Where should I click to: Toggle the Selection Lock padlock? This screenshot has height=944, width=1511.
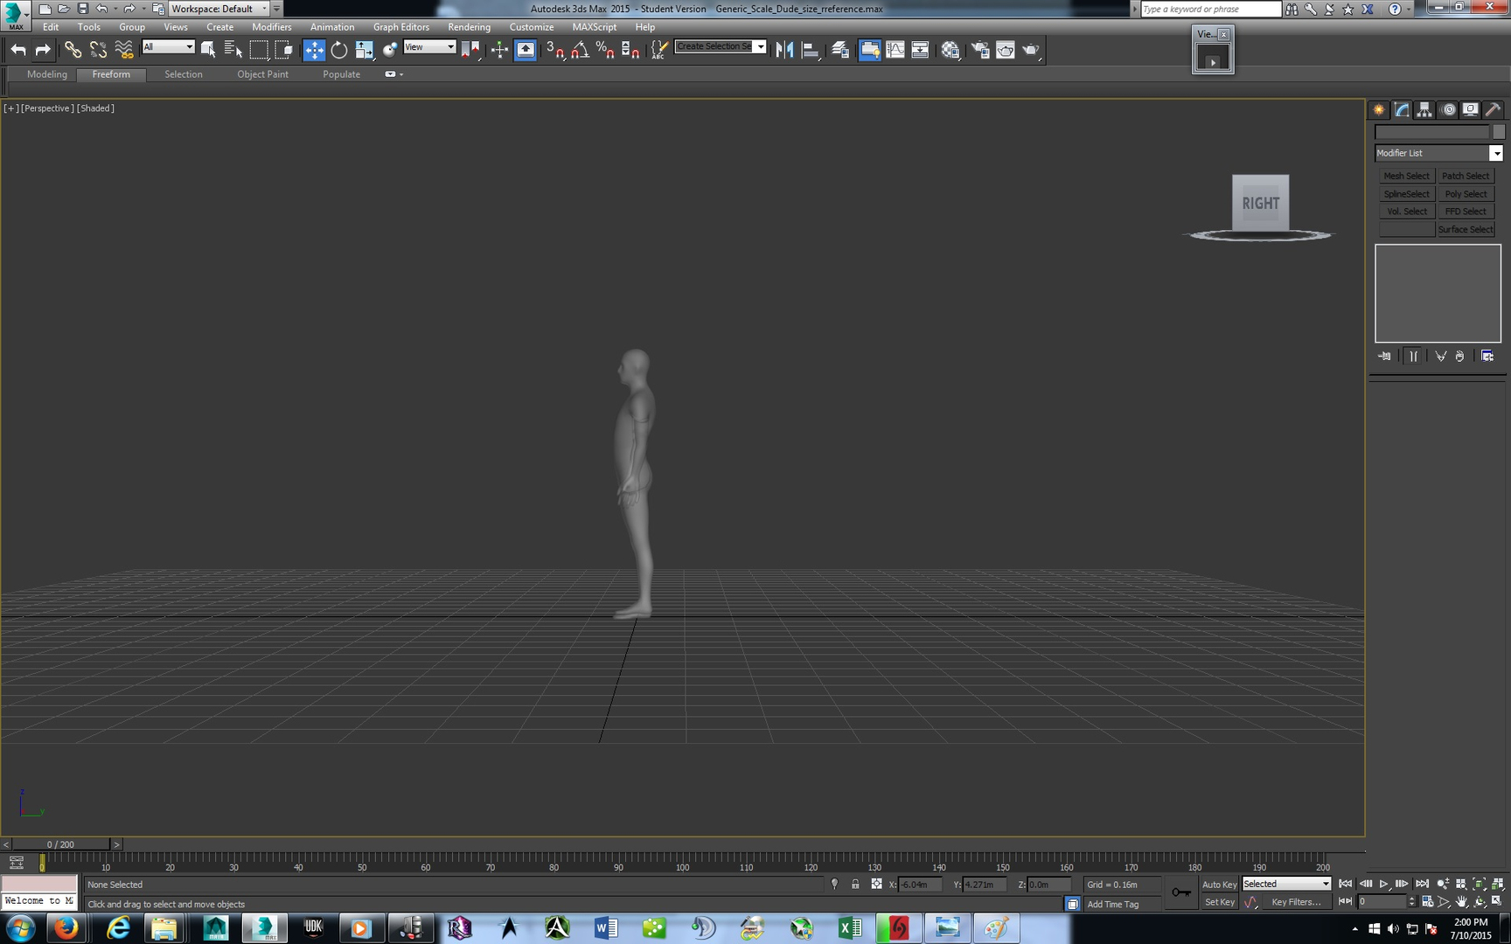(855, 885)
